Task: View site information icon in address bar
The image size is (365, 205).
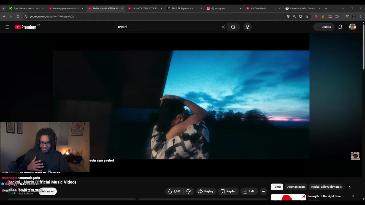Action: tap(26, 17)
